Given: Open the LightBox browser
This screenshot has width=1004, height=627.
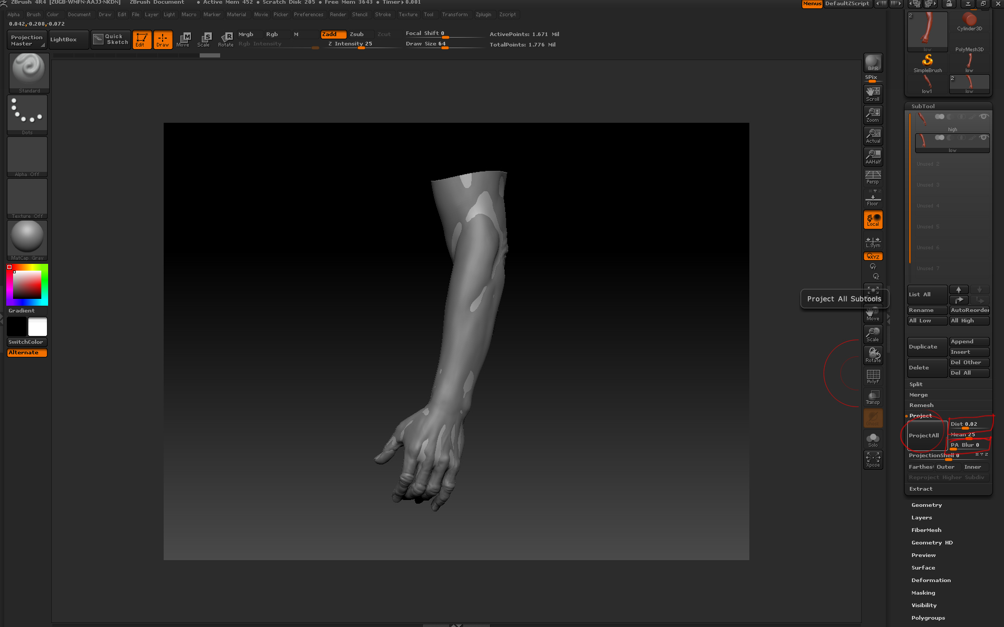Looking at the screenshot, I should (x=67, y=39).
